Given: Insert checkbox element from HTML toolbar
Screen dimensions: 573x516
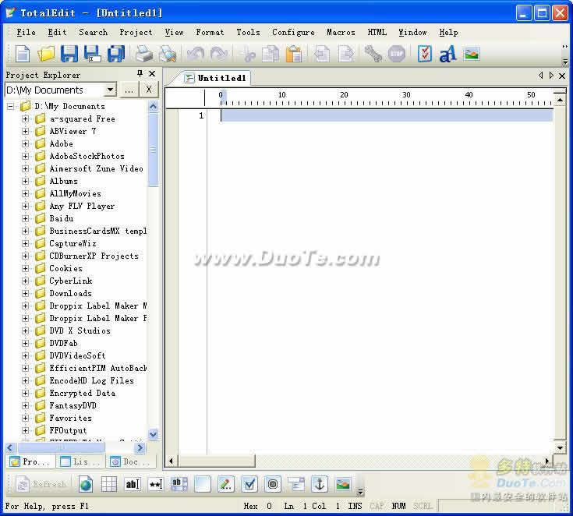Looking at the screenshot, I should pos(249,484).
